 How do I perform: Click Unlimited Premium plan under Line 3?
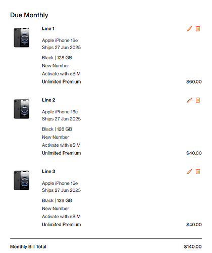click(62, 225)
